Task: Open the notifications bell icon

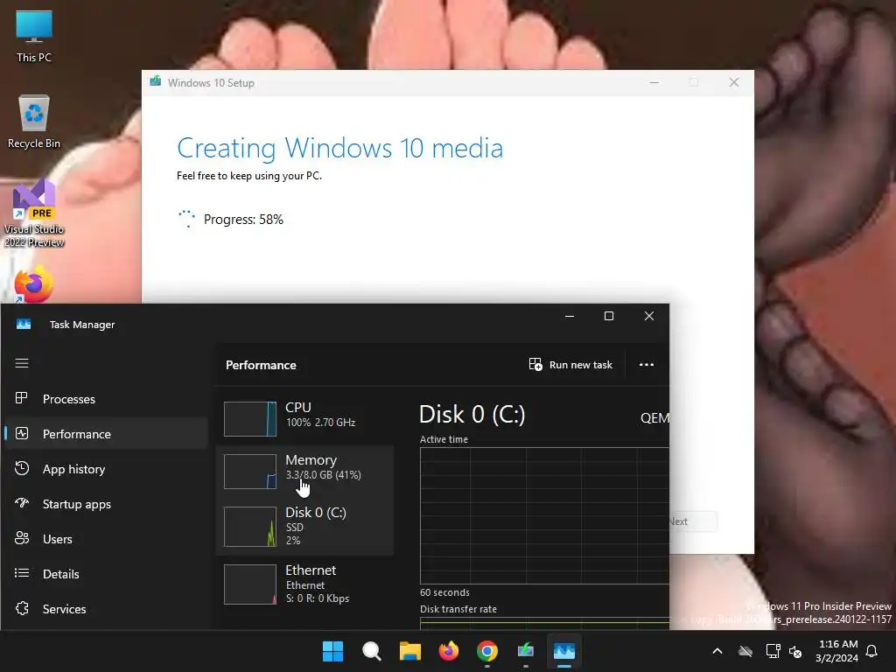Action: 872,651
